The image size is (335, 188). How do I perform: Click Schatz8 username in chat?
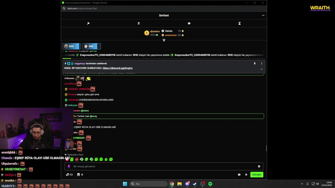tap(73, 100)
